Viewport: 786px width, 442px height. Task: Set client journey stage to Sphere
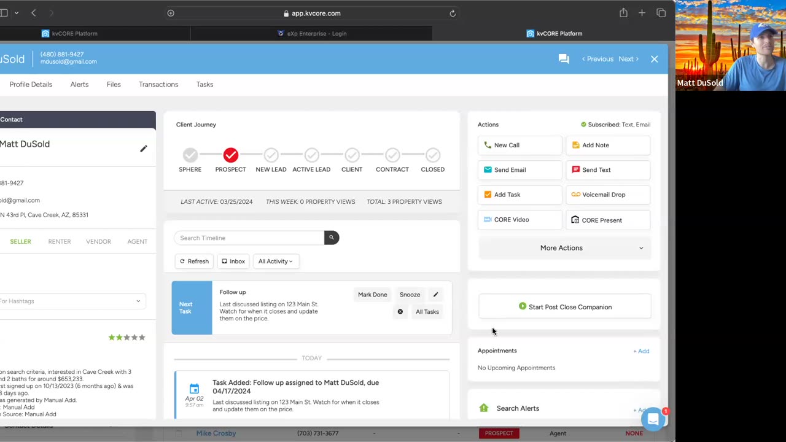point(190,155)
